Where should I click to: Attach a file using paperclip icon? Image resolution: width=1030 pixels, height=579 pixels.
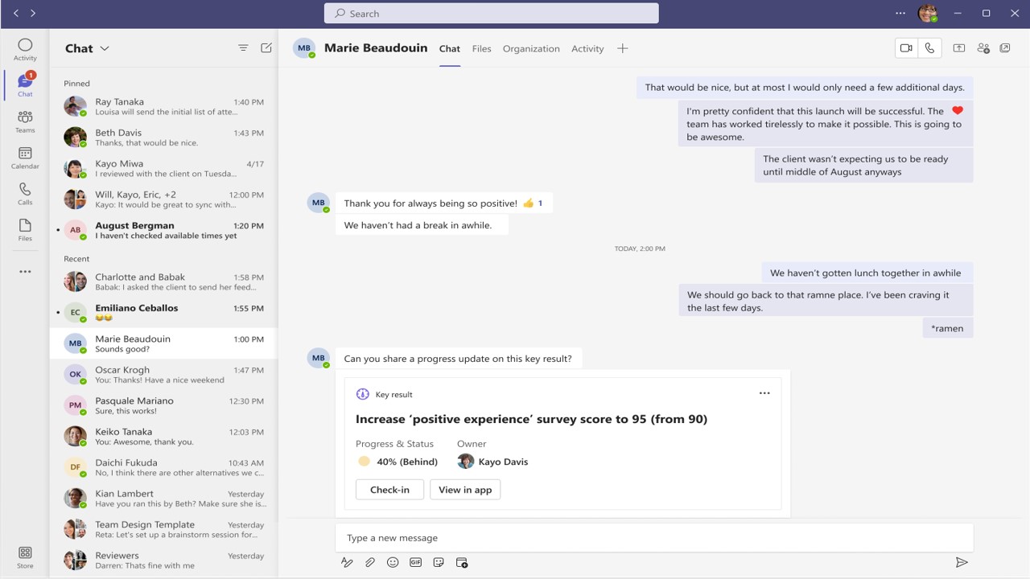coord(370,563)
